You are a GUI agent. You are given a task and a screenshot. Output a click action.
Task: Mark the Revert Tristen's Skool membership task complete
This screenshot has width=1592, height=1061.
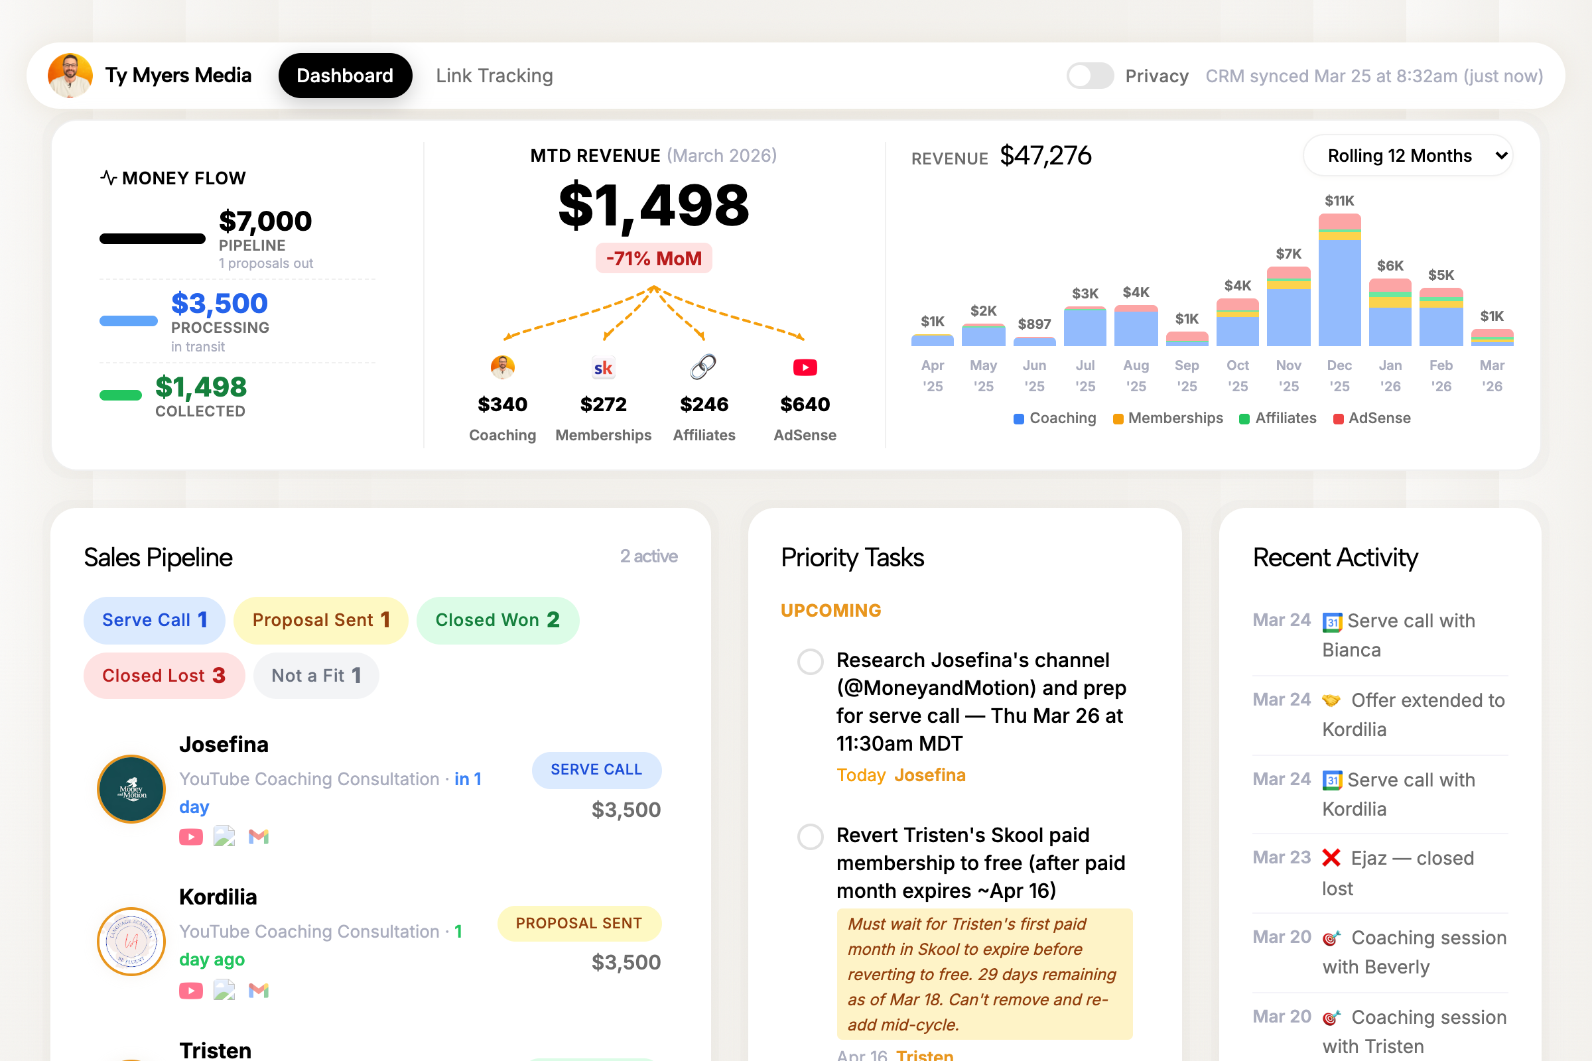pos(809,836)
